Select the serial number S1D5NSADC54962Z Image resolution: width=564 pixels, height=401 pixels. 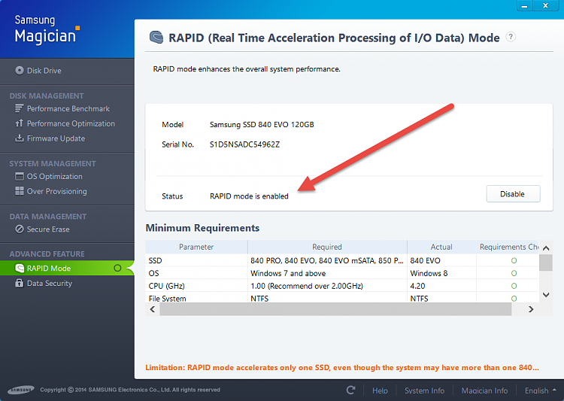pos(244,144)
